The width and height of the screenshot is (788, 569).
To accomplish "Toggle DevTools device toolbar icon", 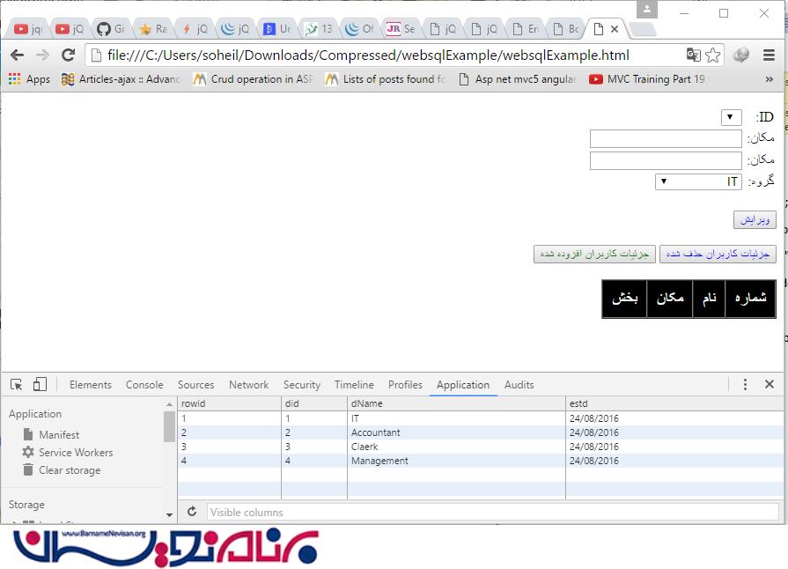I will pyautogui.click(x=40, y=385).
